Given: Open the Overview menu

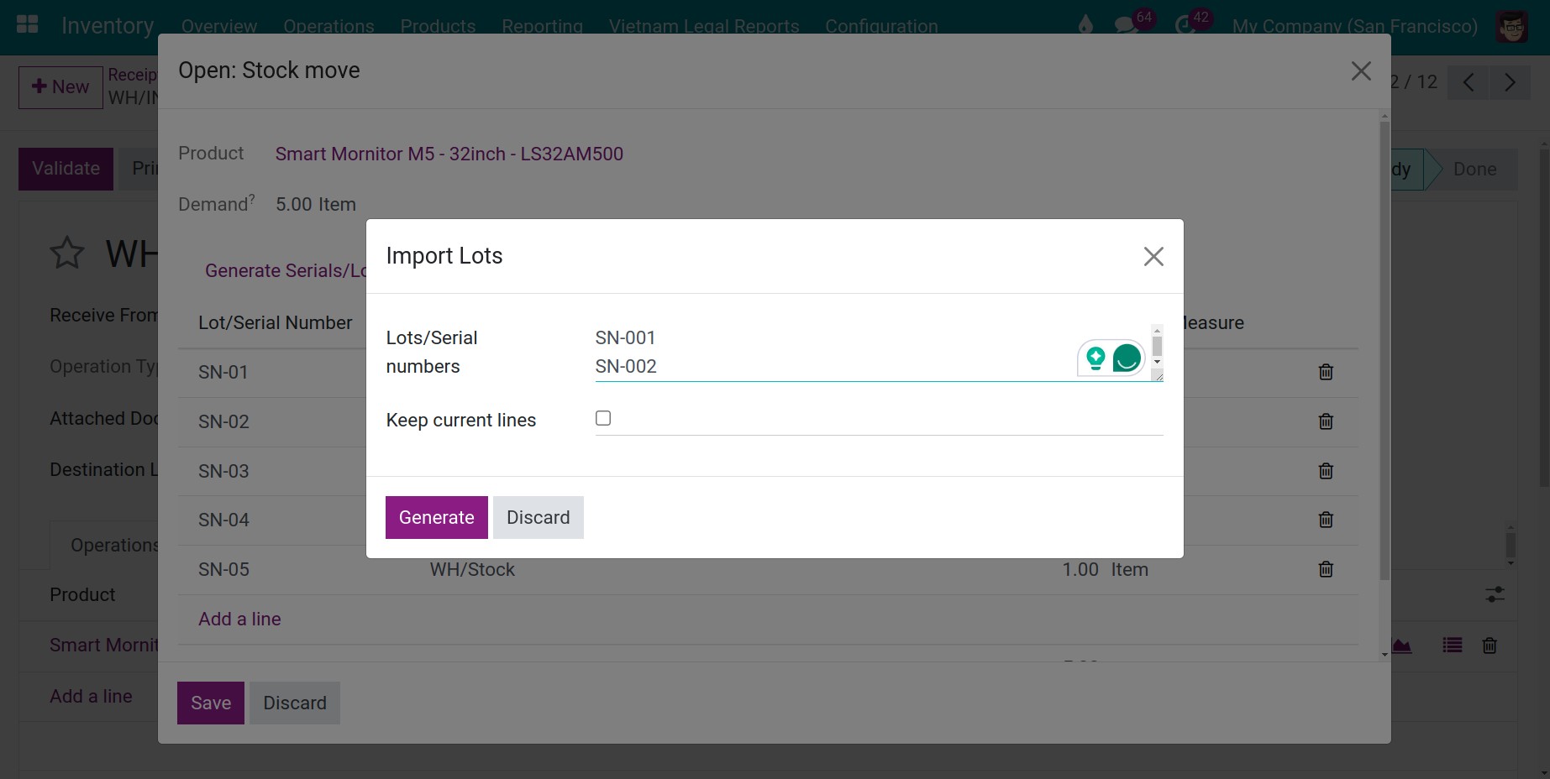Looking at the screenshot, I should pos(219,26).
